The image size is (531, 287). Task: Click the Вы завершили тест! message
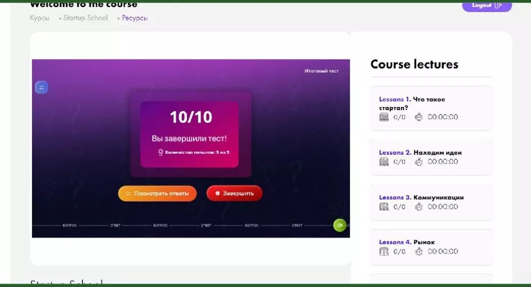(x=189, y=139)
